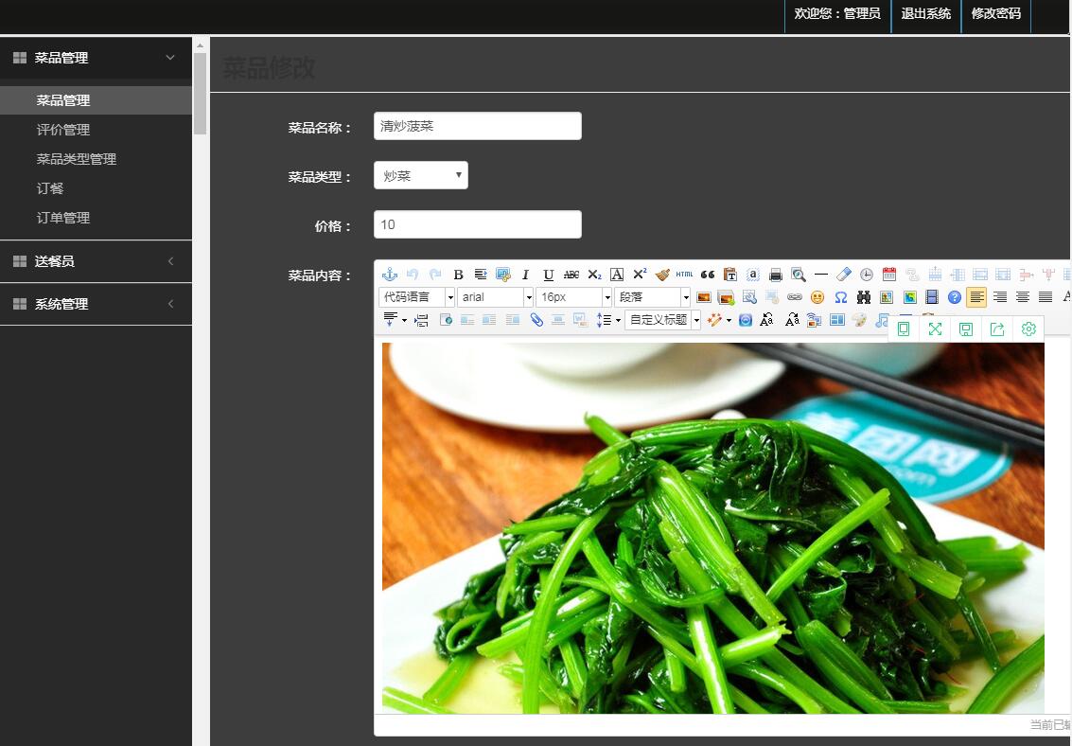Insert video using the film strip icon
The width and height of the screenshot is (1072, 746).
932,297
